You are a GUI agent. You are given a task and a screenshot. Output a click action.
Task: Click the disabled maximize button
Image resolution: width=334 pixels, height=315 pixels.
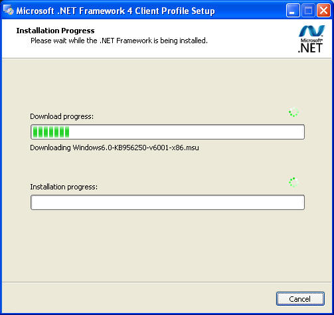pyautogui.click(x=308, y=11)
